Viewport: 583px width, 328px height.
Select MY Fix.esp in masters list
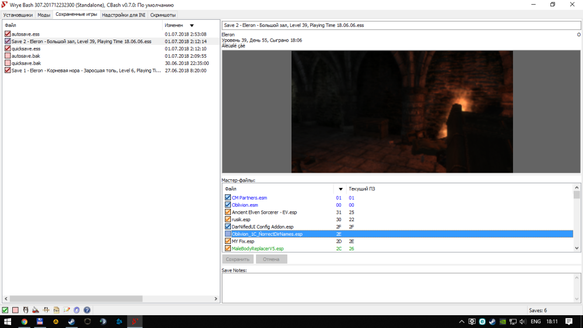tap(398, 241)
